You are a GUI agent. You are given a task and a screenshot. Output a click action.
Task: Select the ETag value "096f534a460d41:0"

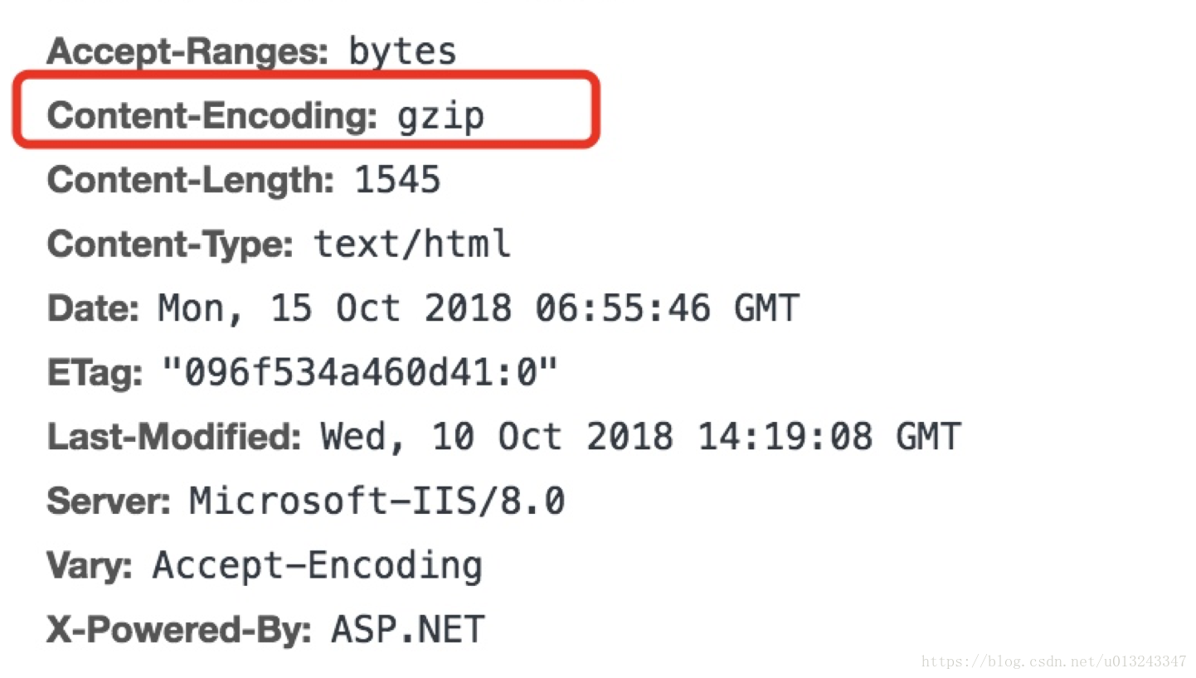click(x=359, y=374)
